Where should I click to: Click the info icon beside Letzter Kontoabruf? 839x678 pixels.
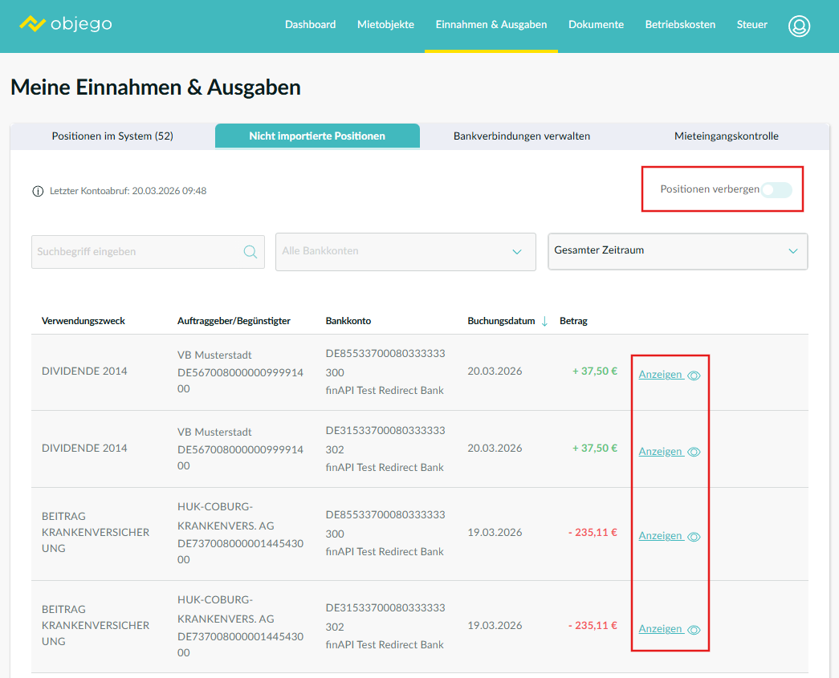click(38, 191)
